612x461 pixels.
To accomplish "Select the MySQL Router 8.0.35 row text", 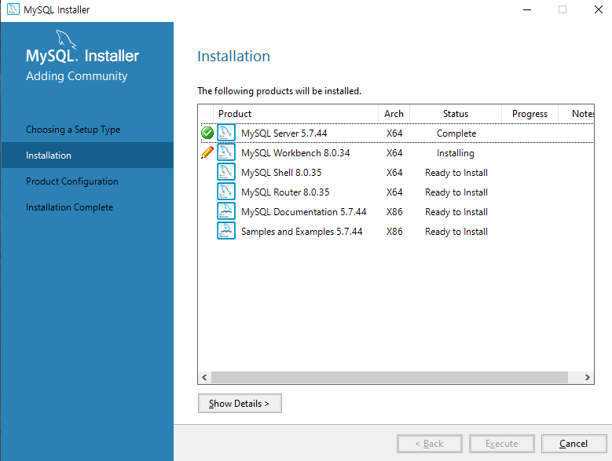I will pyautogui.click(x=285, y=192).
